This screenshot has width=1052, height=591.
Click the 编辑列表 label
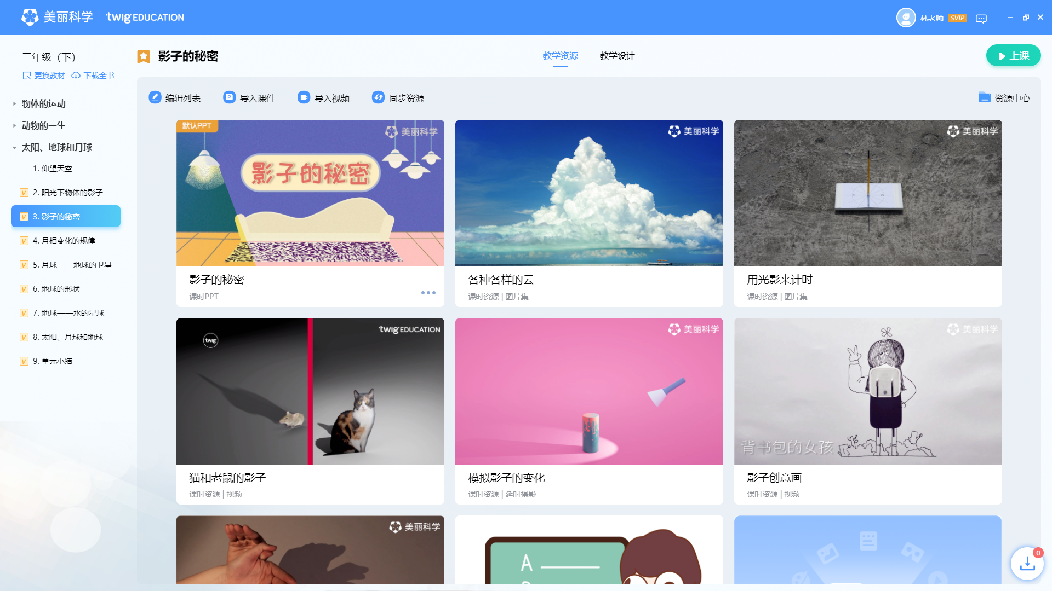(183, 98)
